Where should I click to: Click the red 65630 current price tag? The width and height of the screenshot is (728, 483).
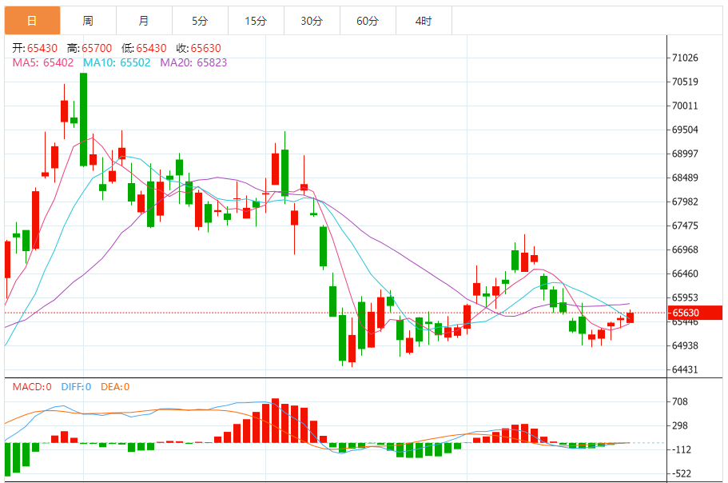[x=694, y=313]
